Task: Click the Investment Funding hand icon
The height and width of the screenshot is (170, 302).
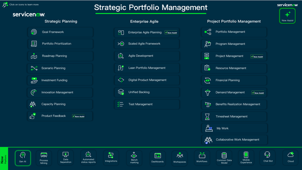Action: click(x=34, y=80)
